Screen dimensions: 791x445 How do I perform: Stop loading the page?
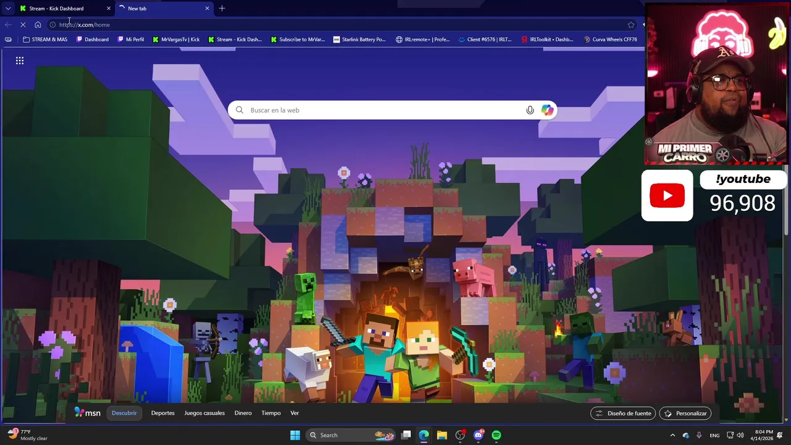coord(23,25)
